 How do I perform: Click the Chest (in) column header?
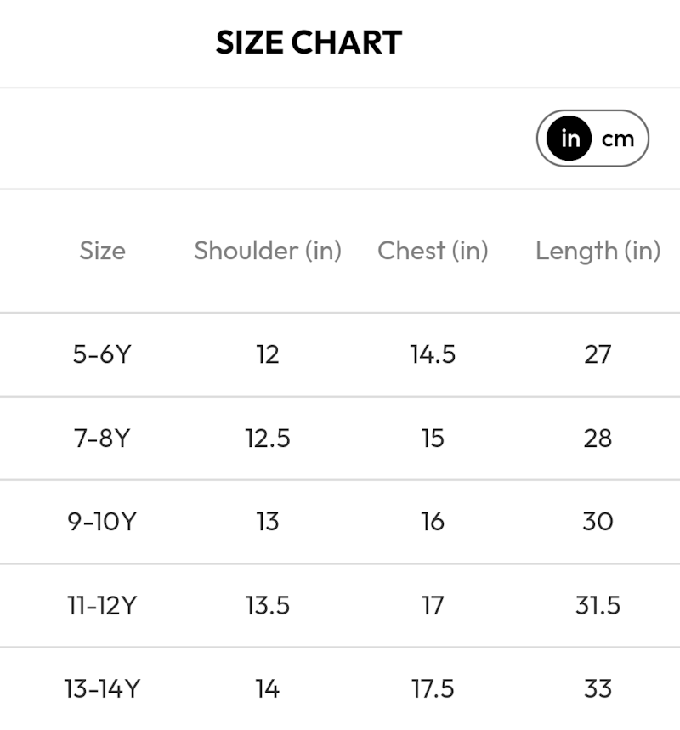point(433,251)
